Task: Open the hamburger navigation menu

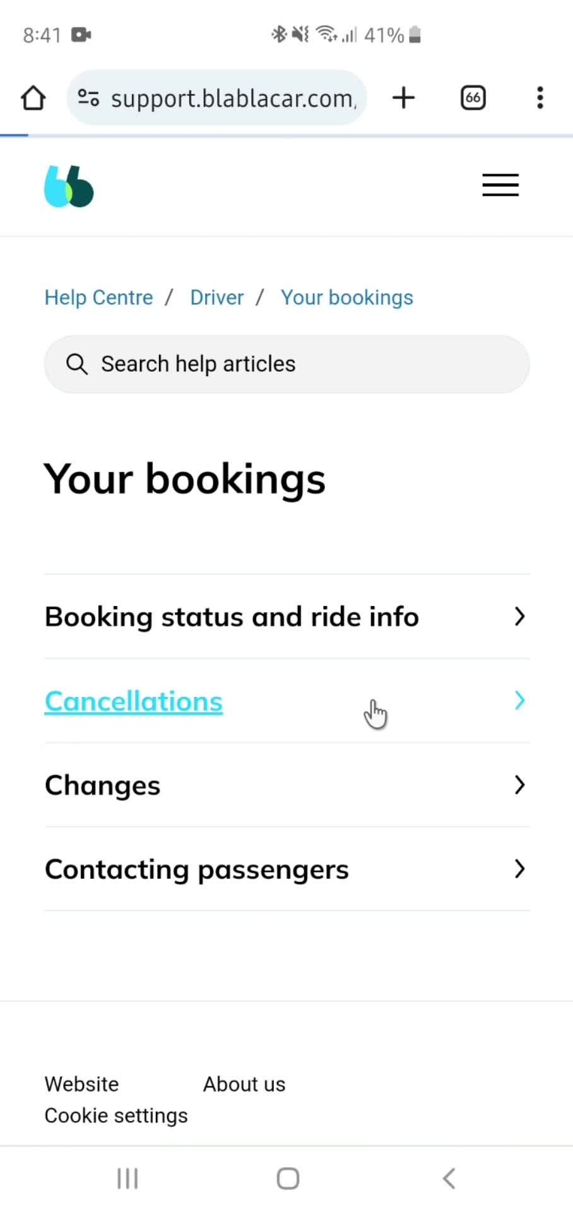Action: click(x=500, y=186)
